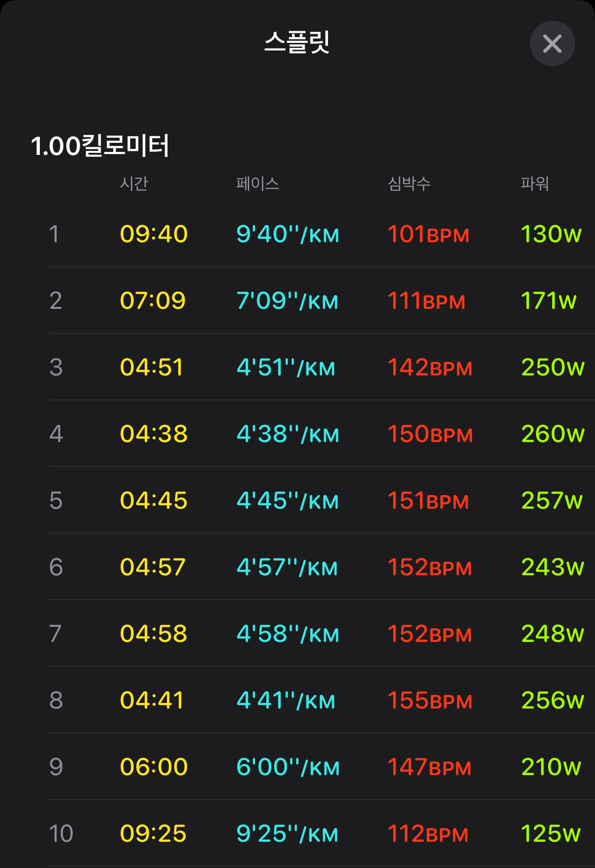Select power value 210W
The height and width of the screenshot is (868, 595).
coord(551,767)
